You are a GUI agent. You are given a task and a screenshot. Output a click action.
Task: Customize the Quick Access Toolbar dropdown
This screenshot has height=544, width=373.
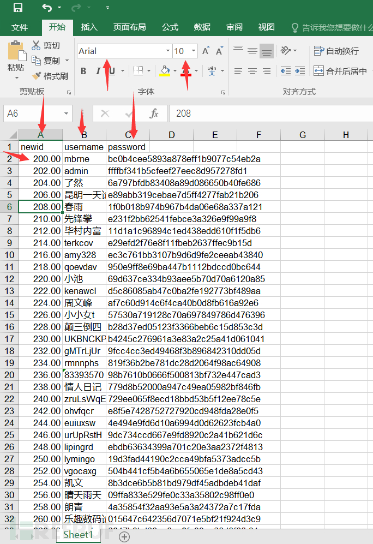107,7
